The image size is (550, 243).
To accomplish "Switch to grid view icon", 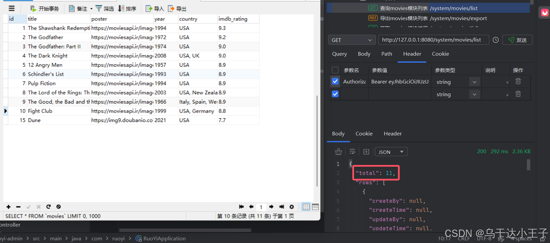I will pos(306,207).
